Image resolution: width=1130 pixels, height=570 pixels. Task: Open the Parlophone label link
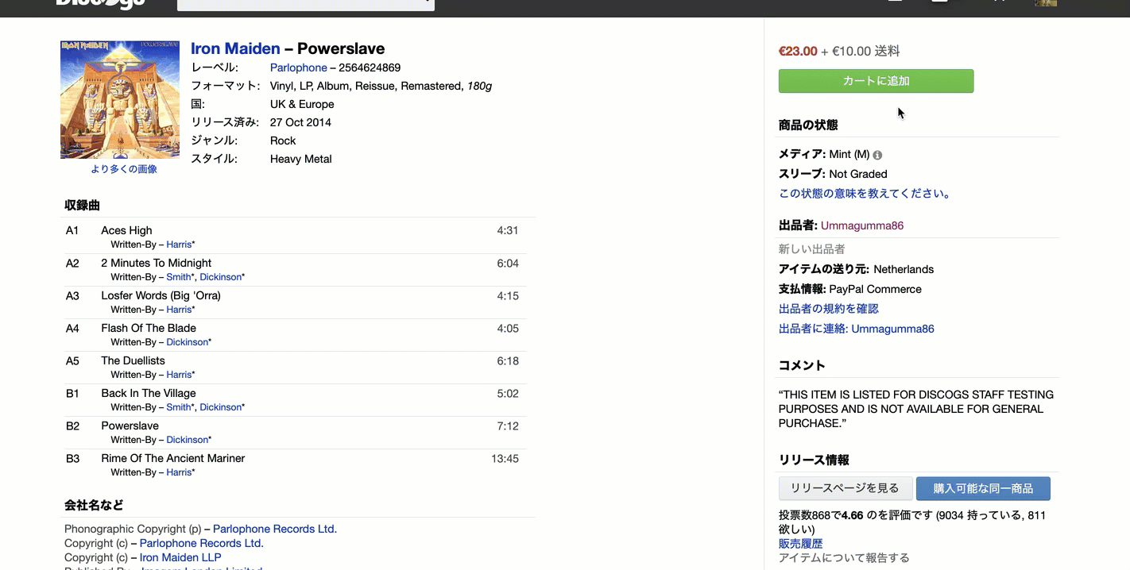(x=299, y=67)
